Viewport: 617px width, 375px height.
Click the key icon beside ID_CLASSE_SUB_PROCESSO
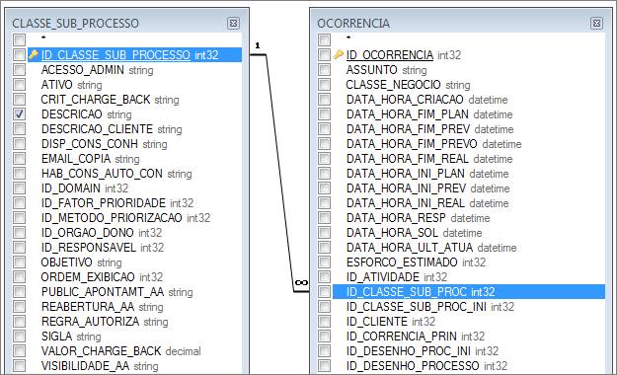point(34,54)
